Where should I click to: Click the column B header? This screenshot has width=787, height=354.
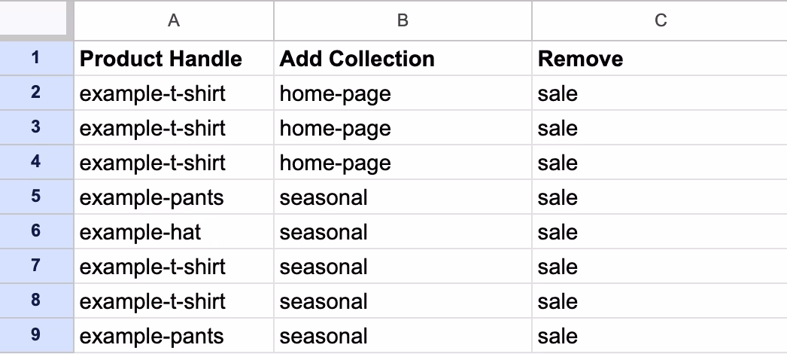pyautogui.click(x=403, y=21)
